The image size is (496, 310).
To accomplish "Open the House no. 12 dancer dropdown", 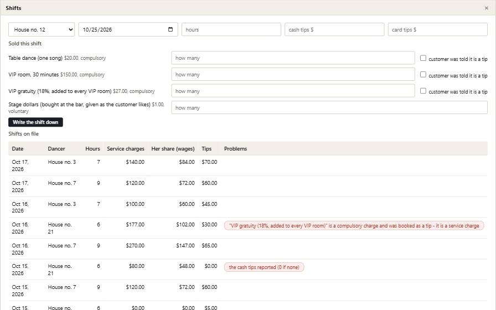I will [42, 29].
